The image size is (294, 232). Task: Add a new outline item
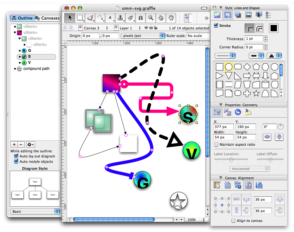pyautogui.click(x=14, y=144)
